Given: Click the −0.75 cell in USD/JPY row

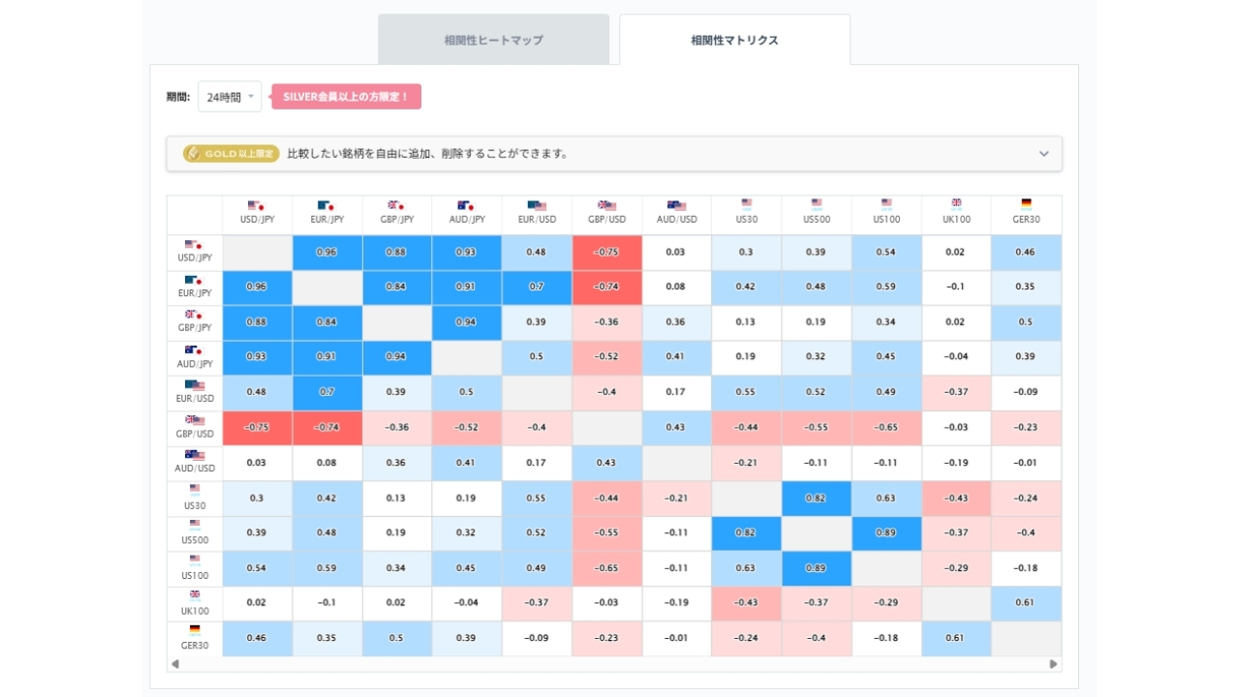Looking at the screenshot, I should point(606,253).
